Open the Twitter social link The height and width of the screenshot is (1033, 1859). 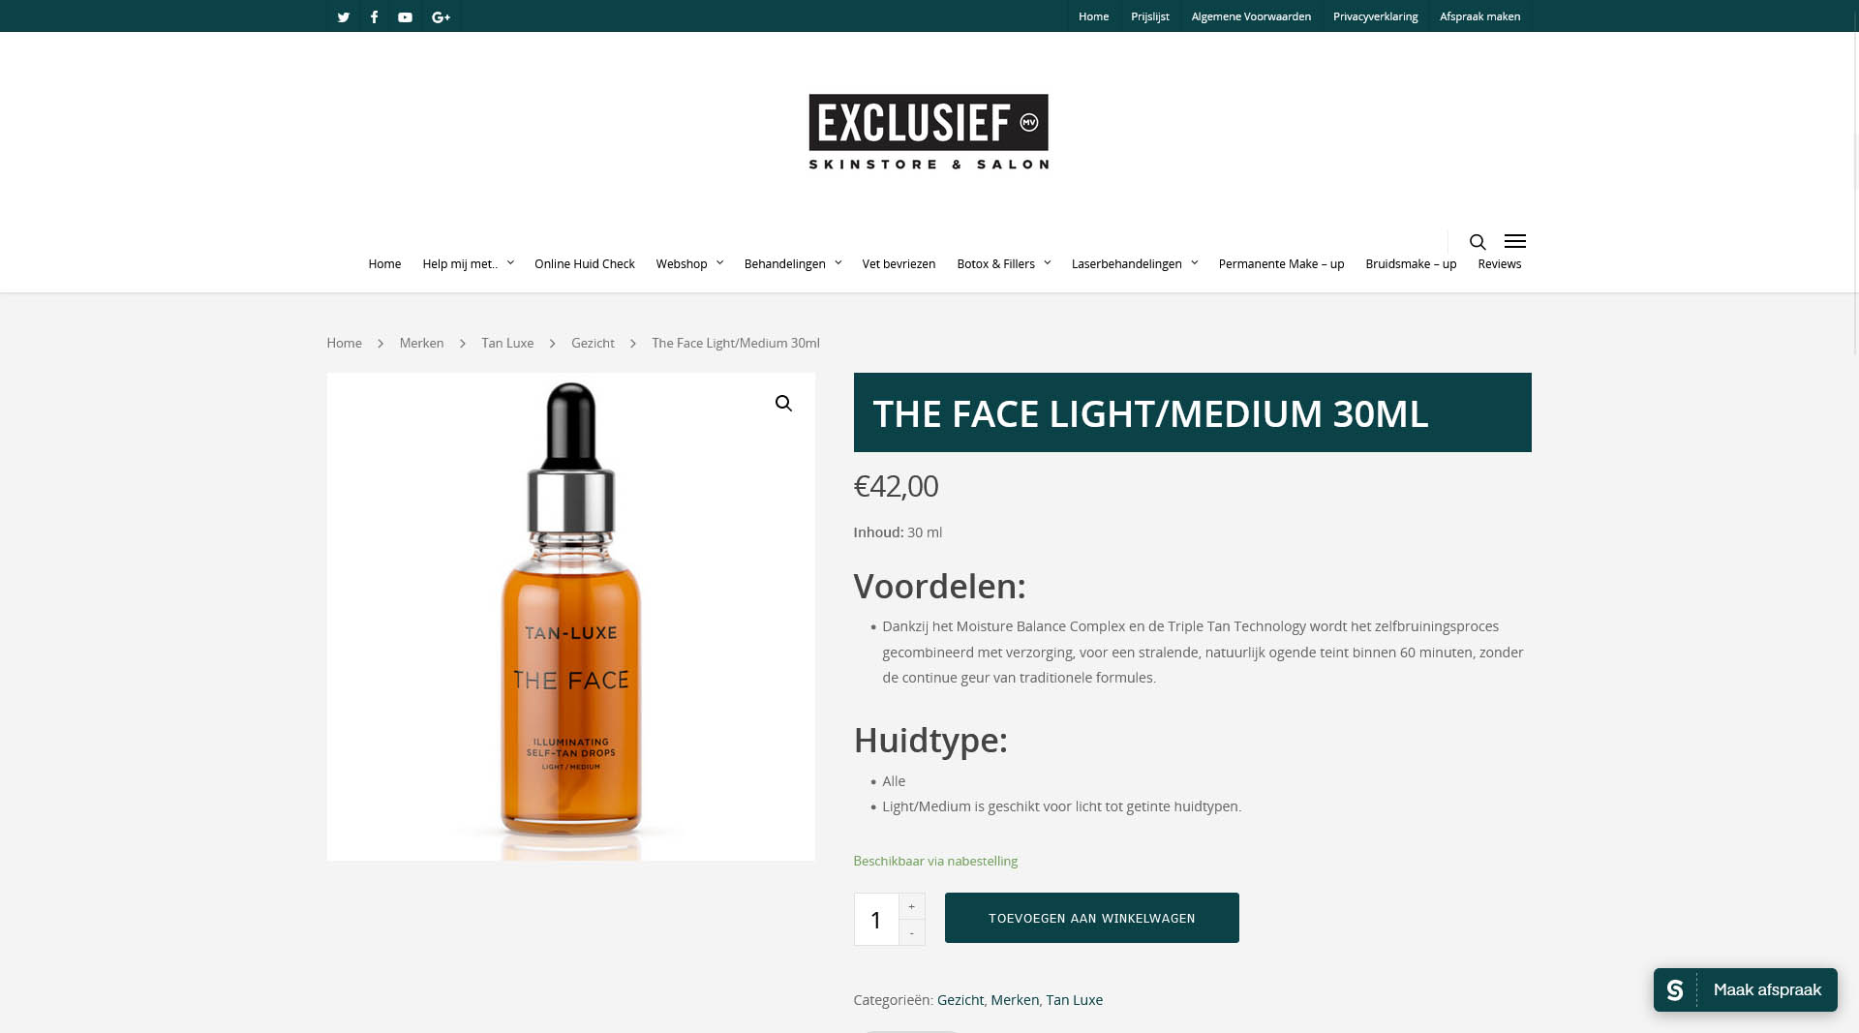point(343,16)
